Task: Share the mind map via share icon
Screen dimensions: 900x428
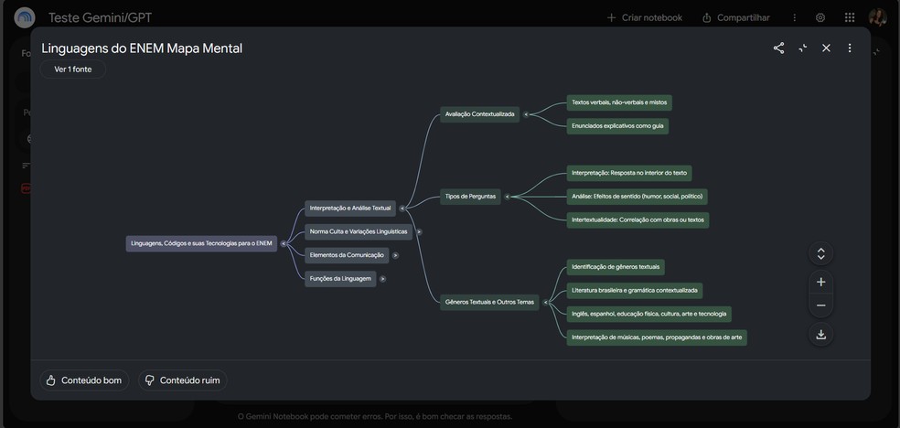Action: pyautogui.click(x=778, y=48)
